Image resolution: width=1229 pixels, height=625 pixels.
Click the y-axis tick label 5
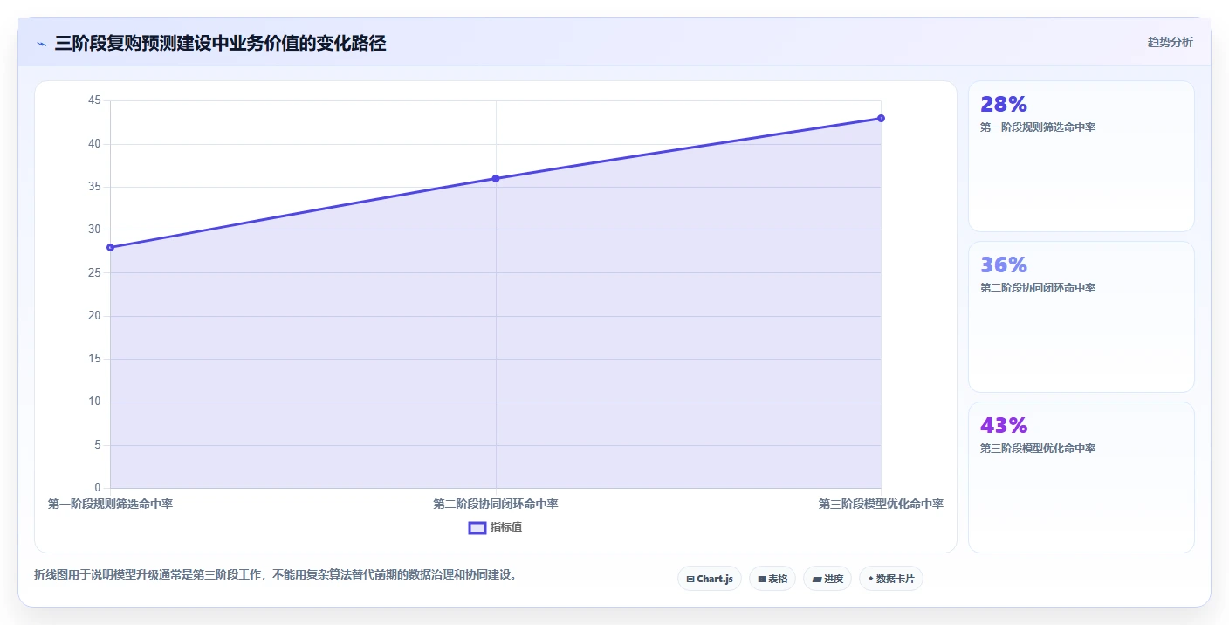tap(98, 445)
